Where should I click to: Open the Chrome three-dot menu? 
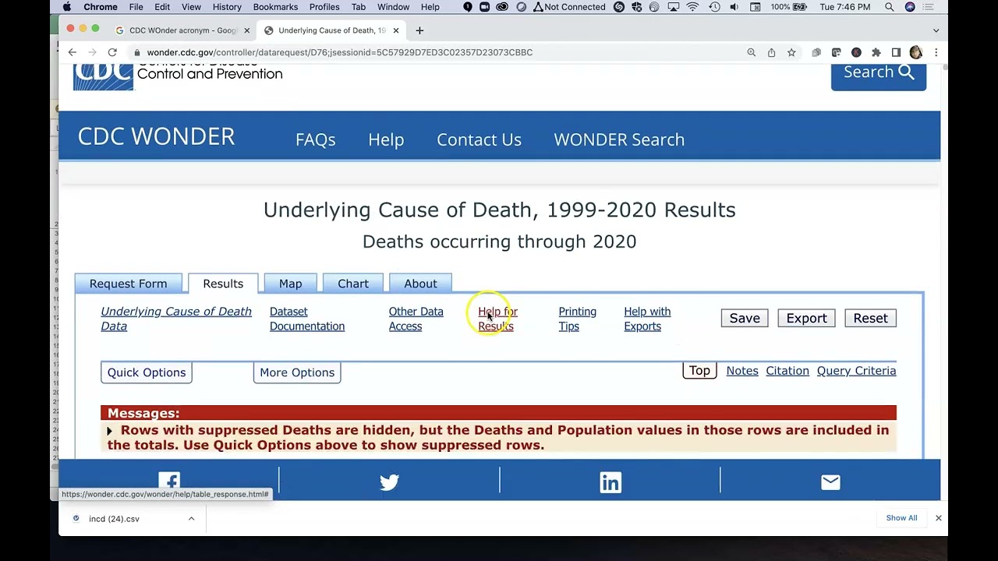(x=936, y=52)
